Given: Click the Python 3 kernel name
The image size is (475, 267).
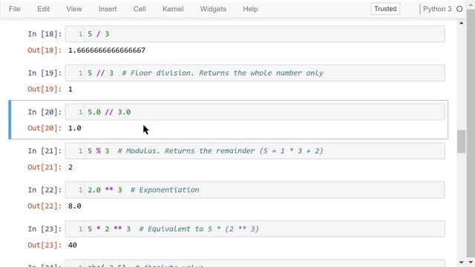Looking at the screenshot, I should coord(437,9).
